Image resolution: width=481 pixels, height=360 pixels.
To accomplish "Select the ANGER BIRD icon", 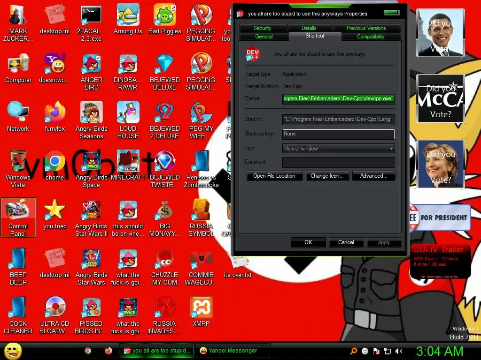I will [91, 72].
